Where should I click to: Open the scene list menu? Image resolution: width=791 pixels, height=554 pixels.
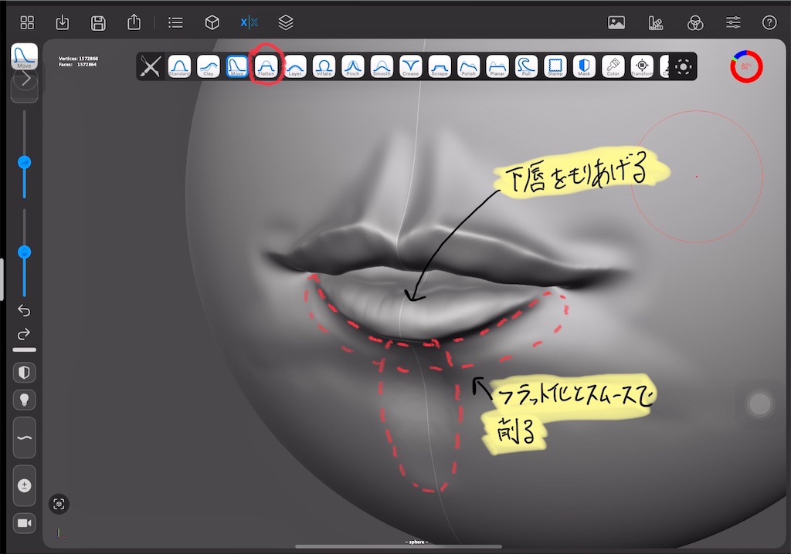(175, 22)
